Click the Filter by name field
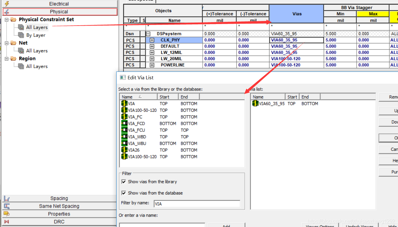 [x=197, y=204]
